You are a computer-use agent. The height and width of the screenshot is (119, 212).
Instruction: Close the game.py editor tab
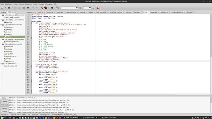[x=141, y=12]
